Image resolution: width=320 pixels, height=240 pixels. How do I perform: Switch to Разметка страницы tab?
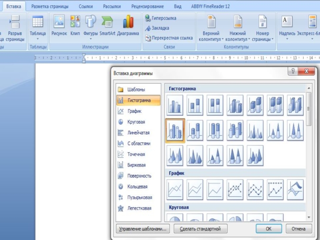(x=50, y=6)
